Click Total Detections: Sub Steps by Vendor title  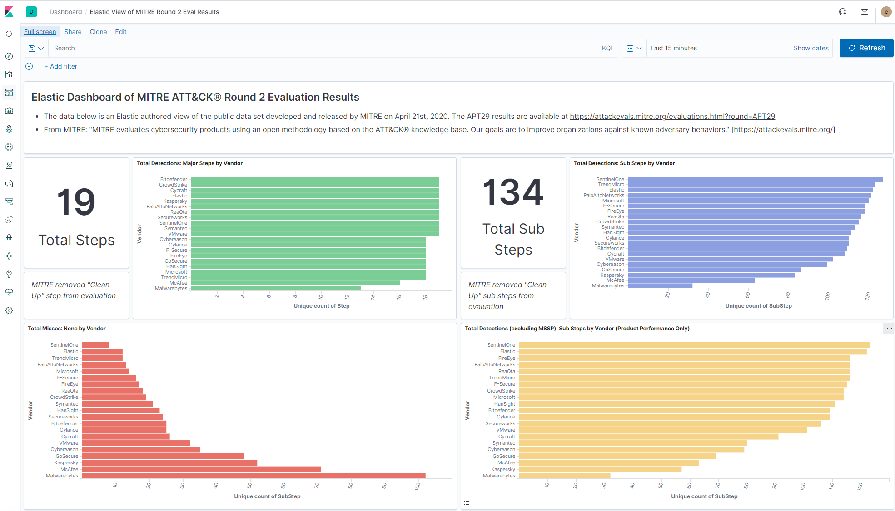624,163
